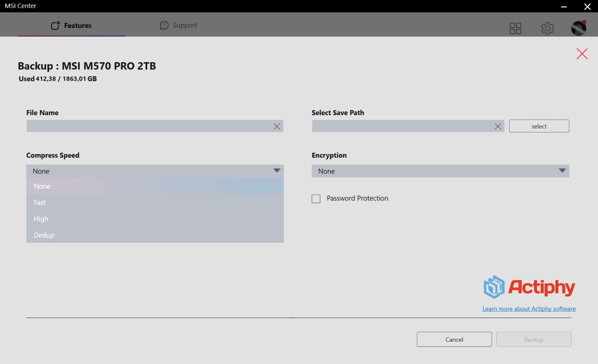The width and height of the screenshot is (598, 364).
Task: Switch to the Support tab
Action: 178,25
